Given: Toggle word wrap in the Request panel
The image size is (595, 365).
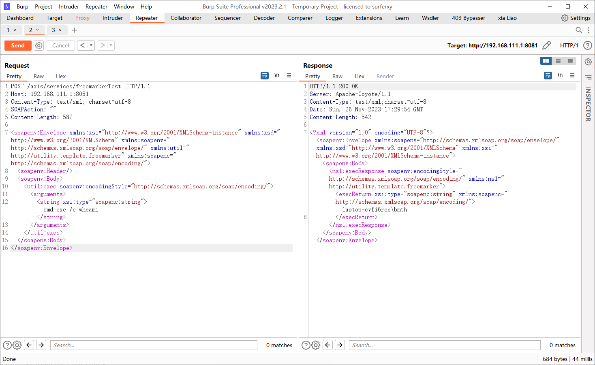Looking at the screenshot, I should pos(265,75).
